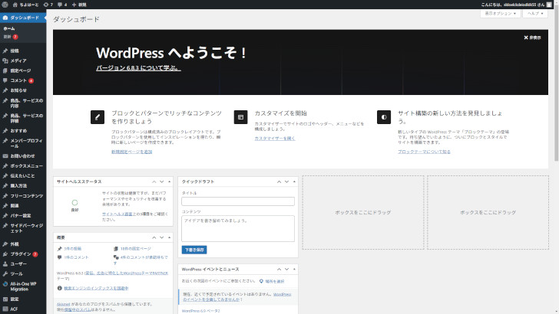Click the ACF icon in sidebar
559x314 pixels.
5,309
